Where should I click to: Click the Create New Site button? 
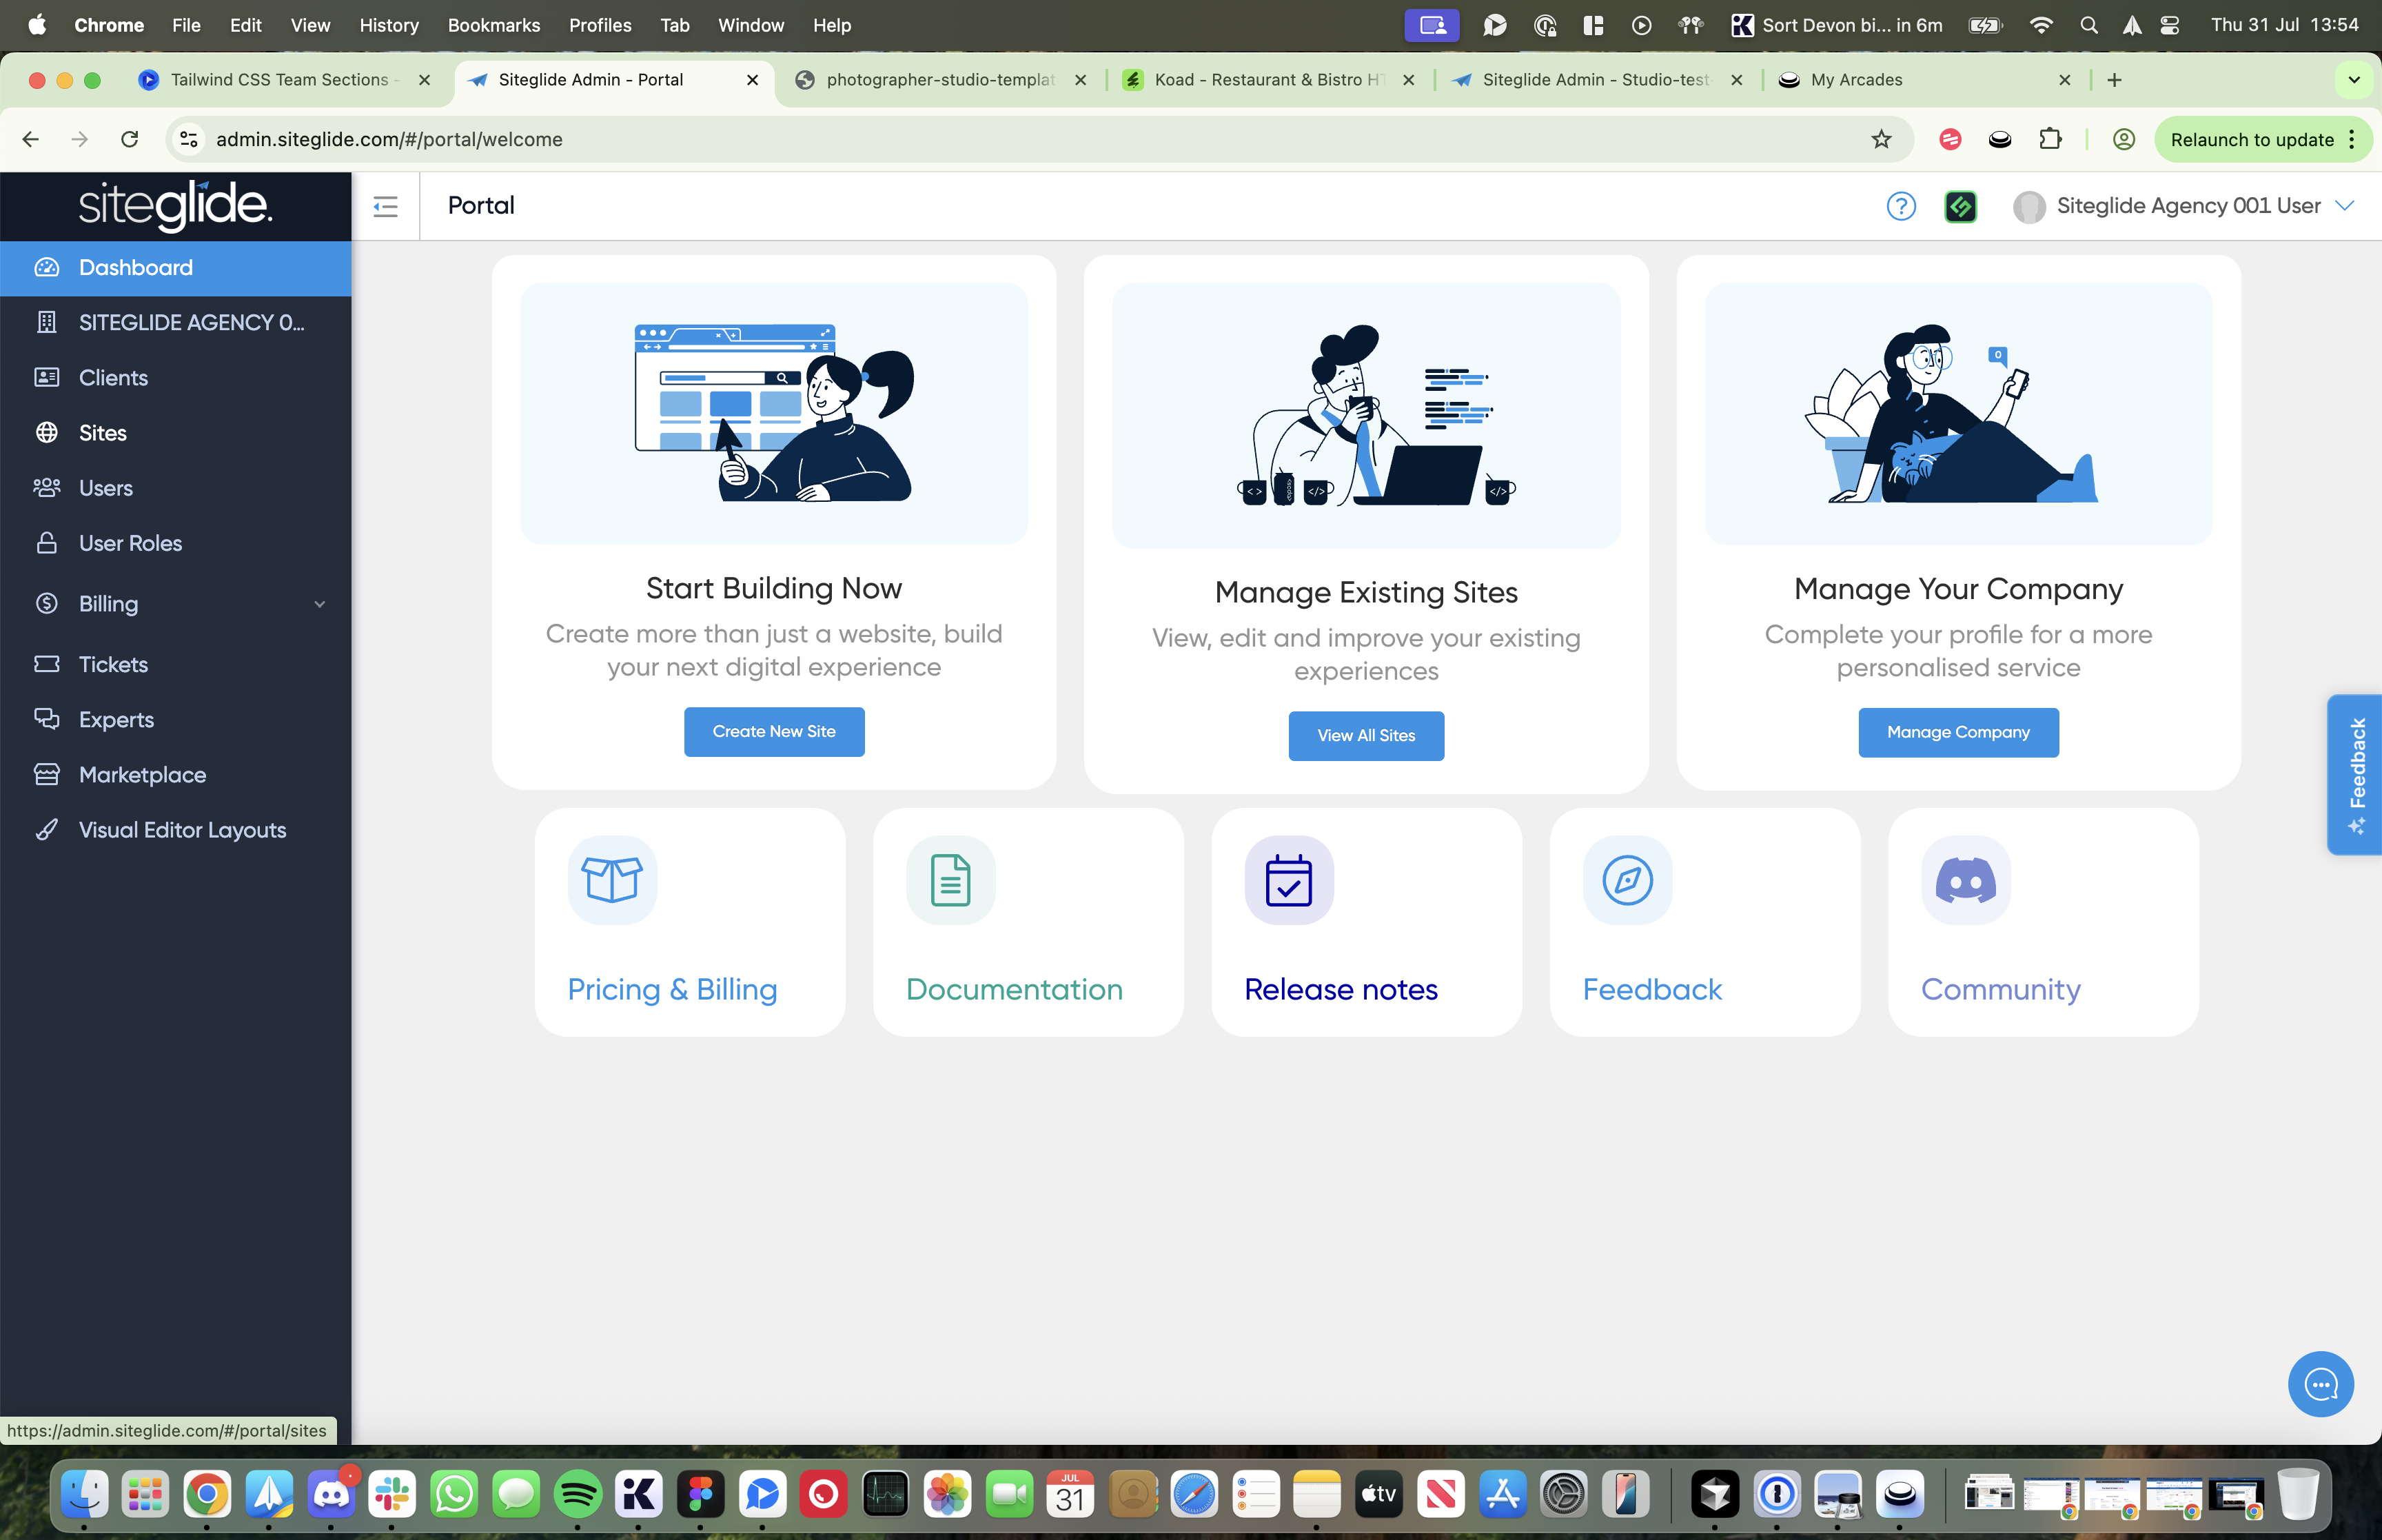[774, 732]
